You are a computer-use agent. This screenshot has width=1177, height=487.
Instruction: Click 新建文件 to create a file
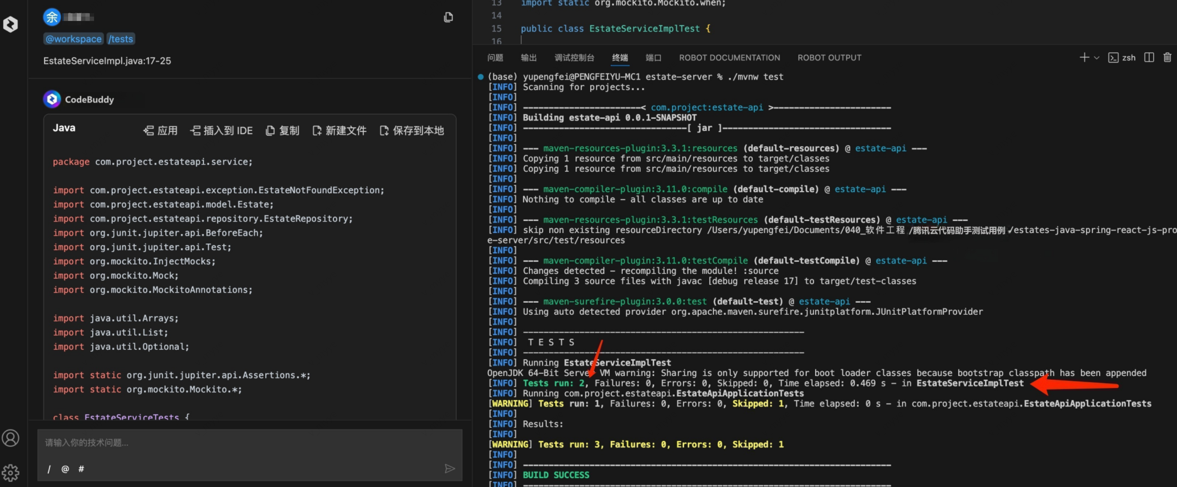pos(340,131)
